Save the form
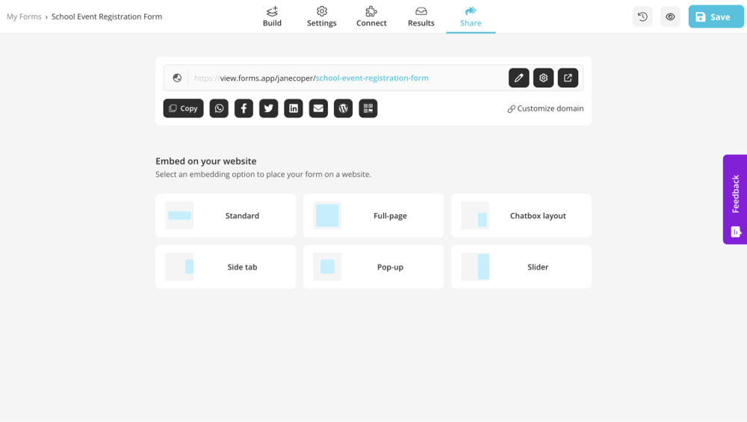 click(x=716, y=16)
